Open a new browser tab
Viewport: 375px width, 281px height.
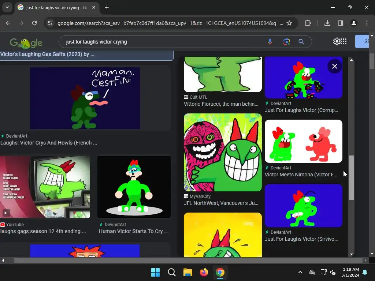107,7
